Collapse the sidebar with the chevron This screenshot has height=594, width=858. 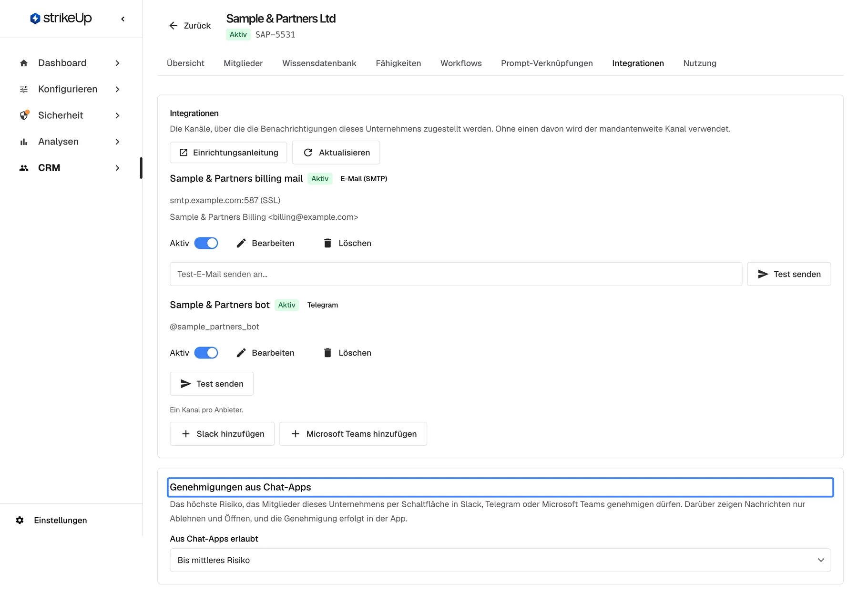[x=123, y=19]
